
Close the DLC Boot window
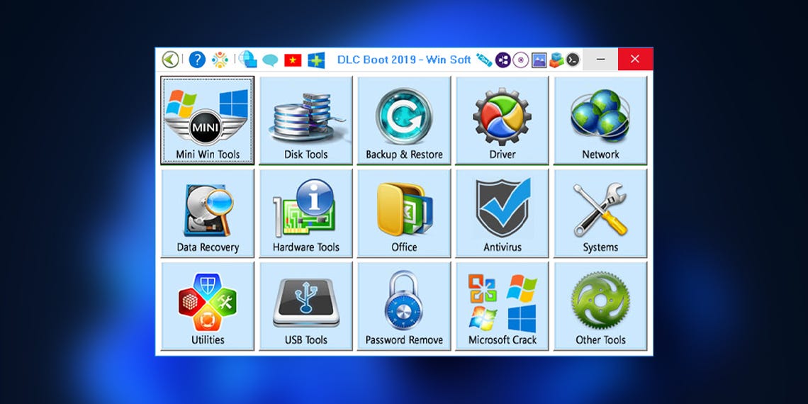click(x=635, y=60)
